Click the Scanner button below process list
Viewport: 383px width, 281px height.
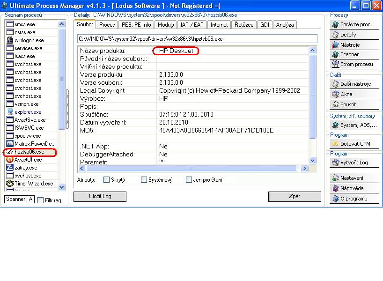pos(15,199)
